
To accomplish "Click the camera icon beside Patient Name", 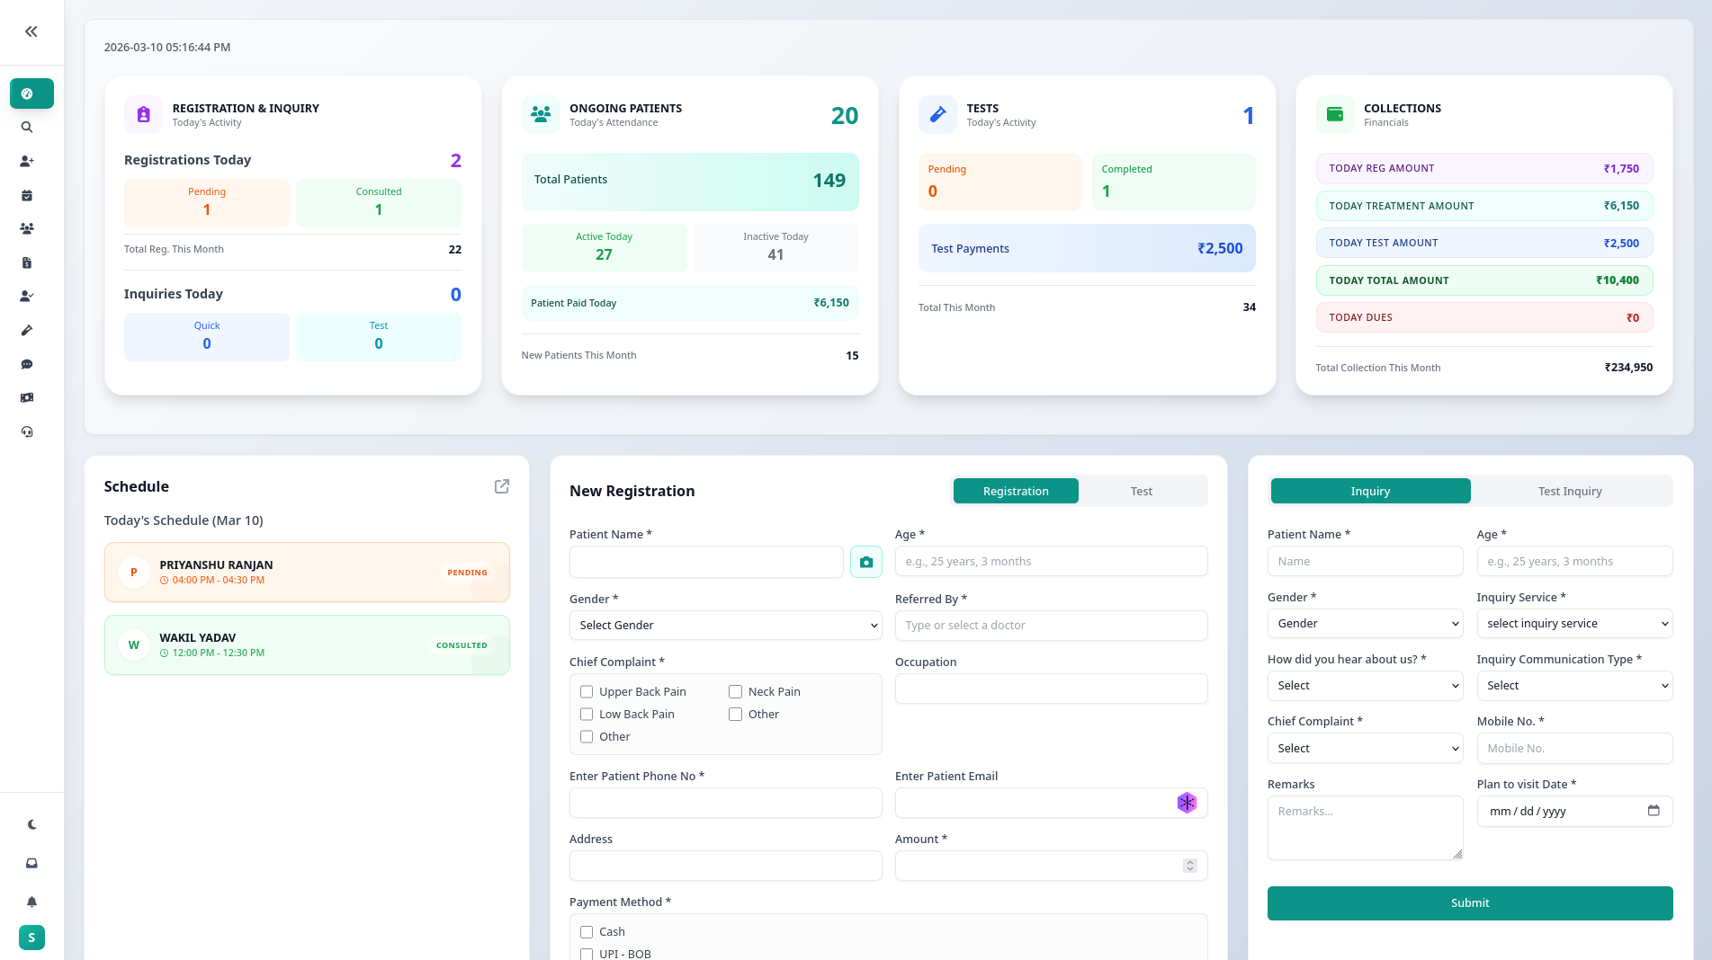I will [865, 562].
